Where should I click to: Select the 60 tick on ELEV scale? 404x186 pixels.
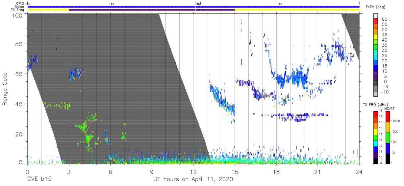point(385,19)
